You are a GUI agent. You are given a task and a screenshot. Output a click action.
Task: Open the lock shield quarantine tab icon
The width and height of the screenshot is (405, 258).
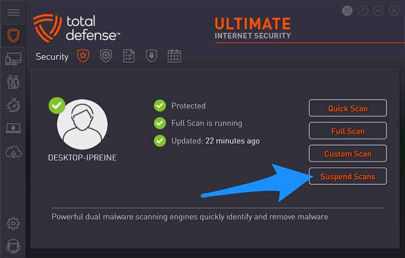(151, 56)
